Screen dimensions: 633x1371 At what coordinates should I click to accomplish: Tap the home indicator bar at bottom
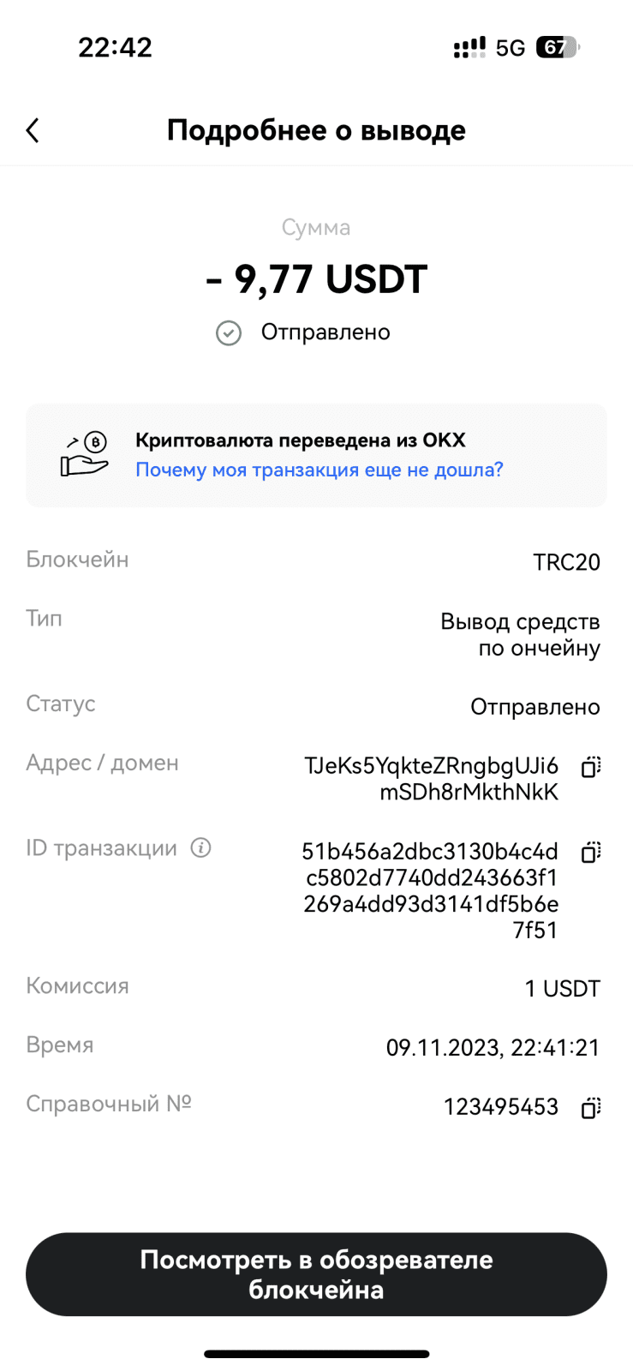(316, 1354)
